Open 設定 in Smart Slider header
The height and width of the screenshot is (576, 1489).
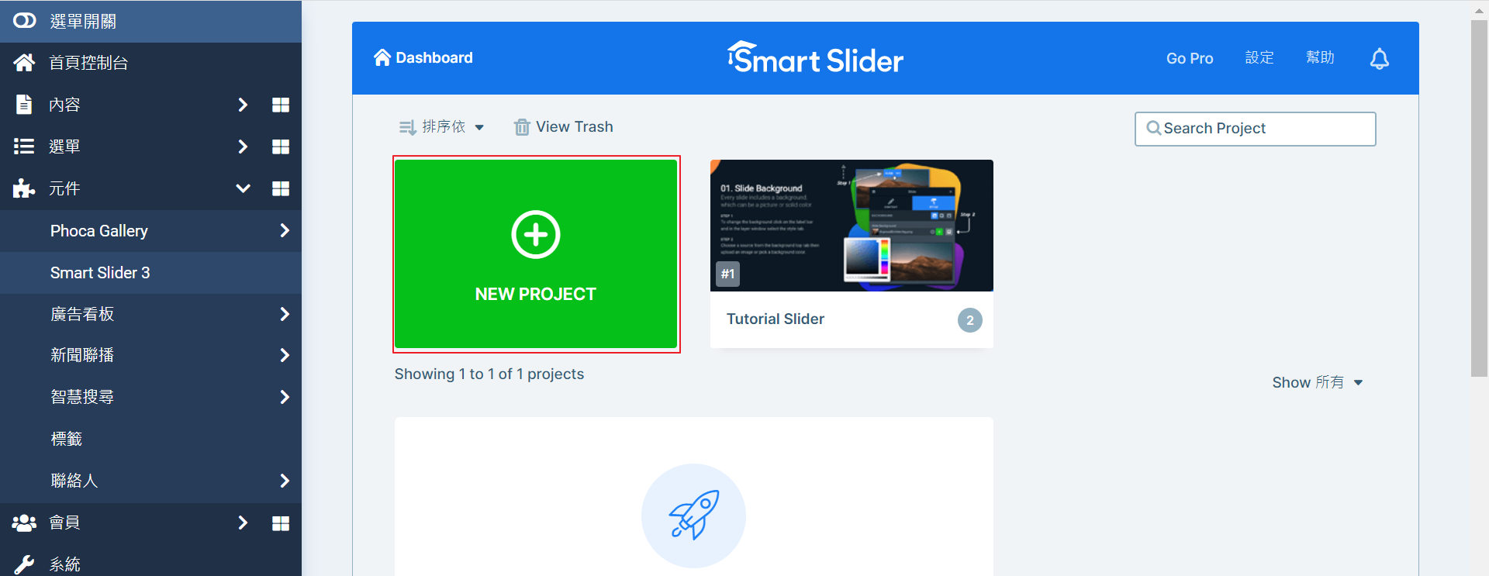point(1259,57)
